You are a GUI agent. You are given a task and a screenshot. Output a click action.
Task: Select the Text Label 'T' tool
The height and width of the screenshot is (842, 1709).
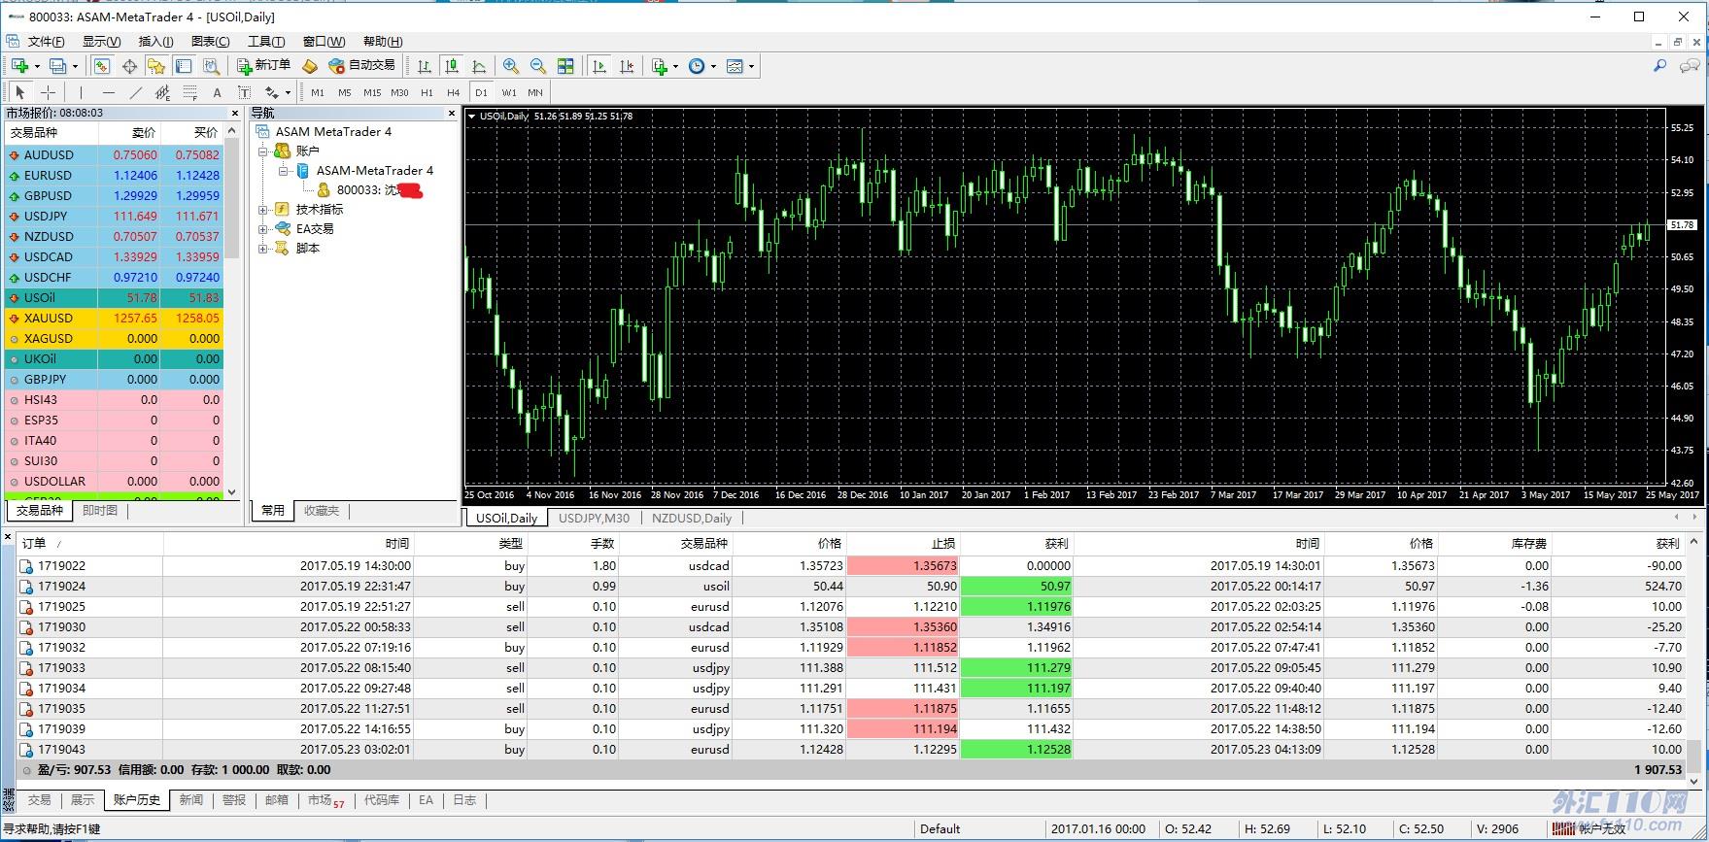point(244,92)
